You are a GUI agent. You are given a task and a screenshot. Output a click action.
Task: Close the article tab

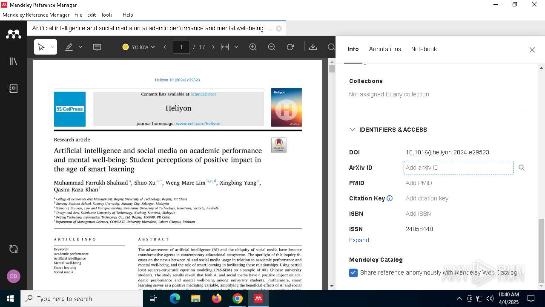(x=279, y=29)
